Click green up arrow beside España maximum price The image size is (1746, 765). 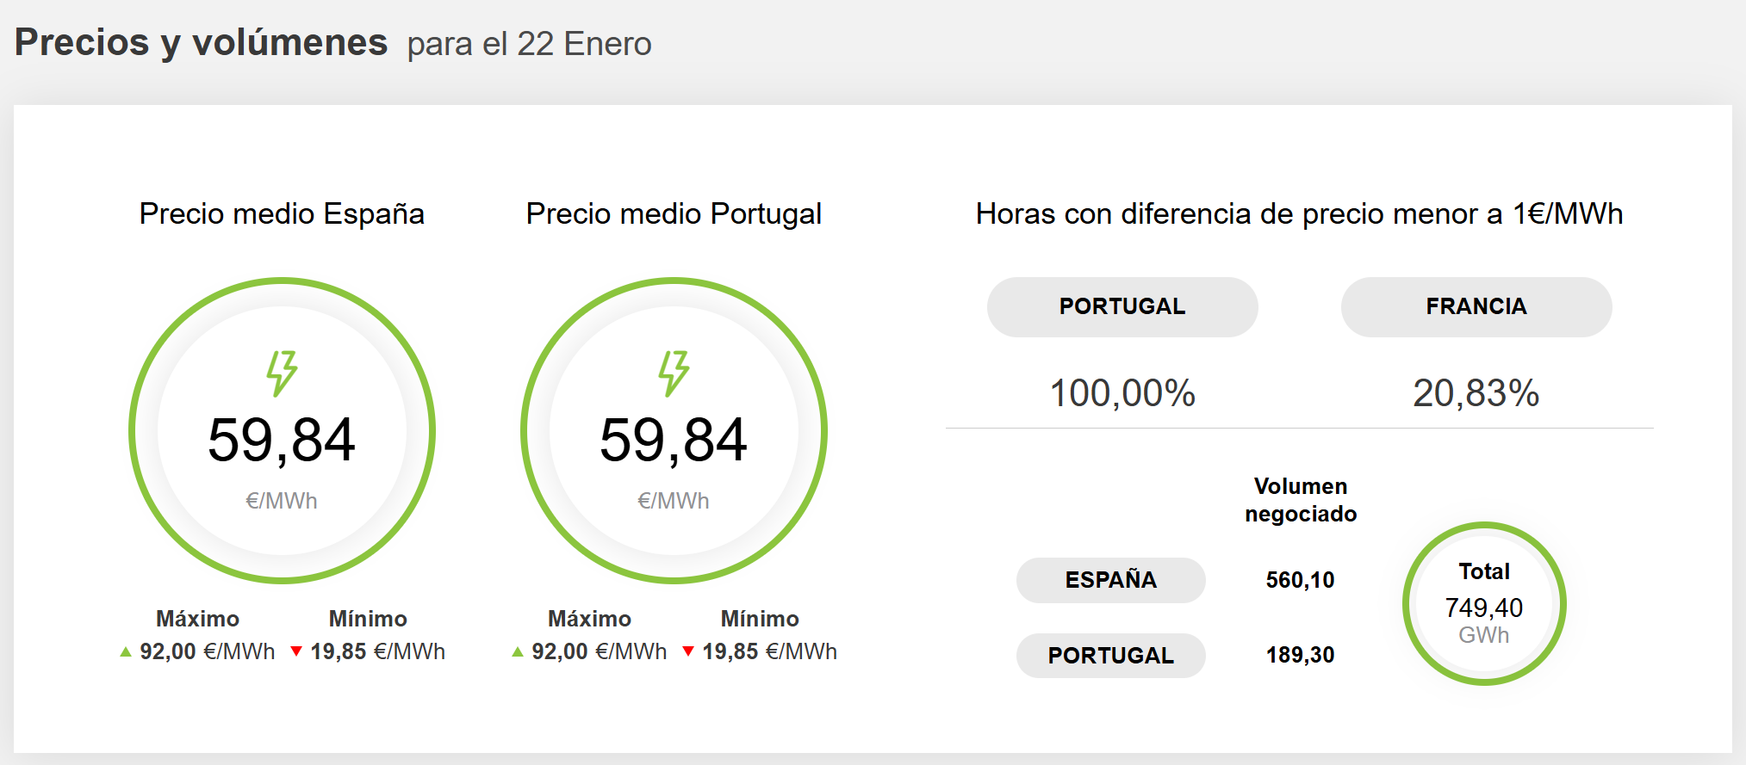tap(126, 652)
